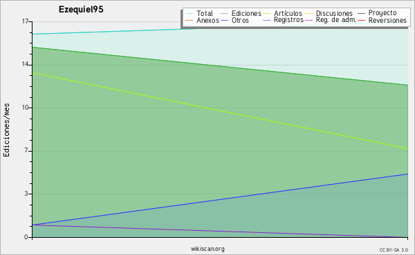The height and width of the screenshot is (255, 415).
Task: Click the Artículos legend label
Action: [288, 13]
